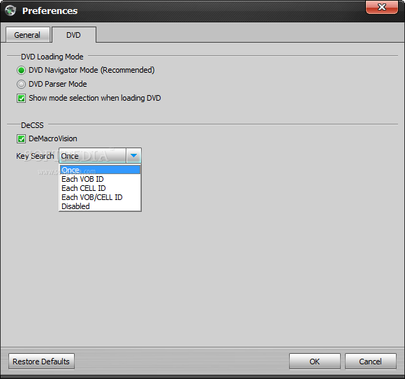This screenshot has width=405, height=379.
Task: Click the Key Search dropdown arrow
Action: 133,155
